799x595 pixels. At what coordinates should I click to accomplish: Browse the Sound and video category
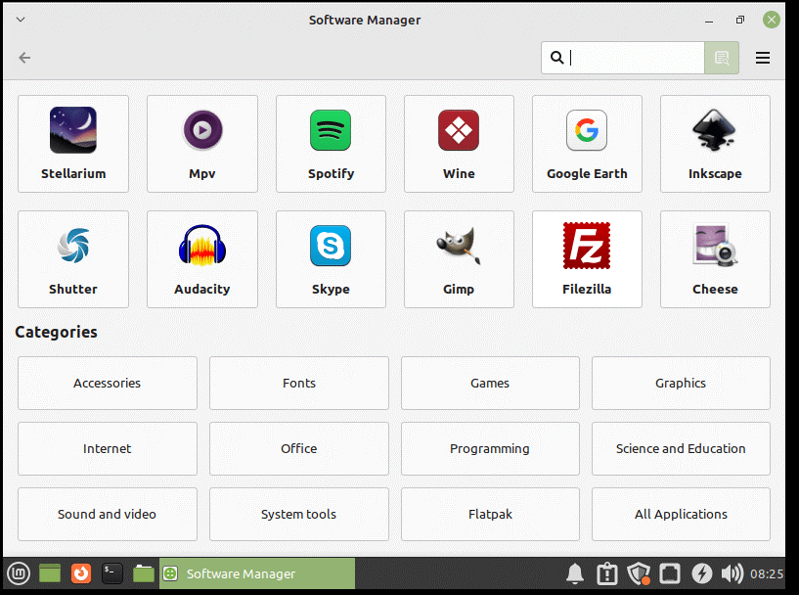107,514
